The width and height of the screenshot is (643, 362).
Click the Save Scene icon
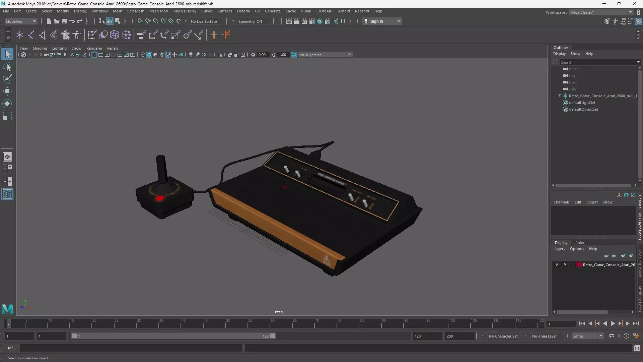[x=64, y=21]
